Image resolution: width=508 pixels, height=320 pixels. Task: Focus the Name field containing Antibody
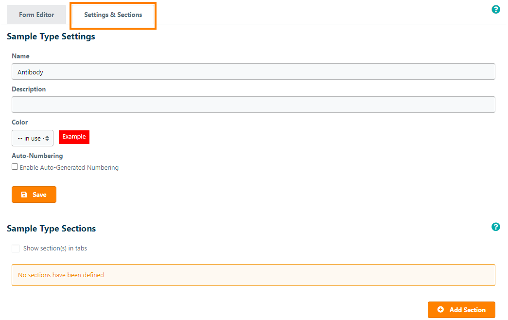point(253,71)
